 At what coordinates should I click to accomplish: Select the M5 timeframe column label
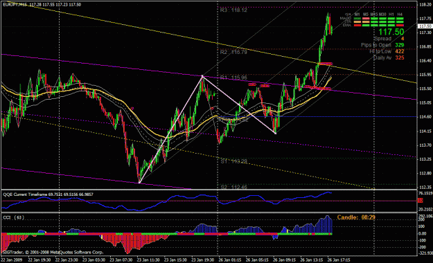tap(366, 14)
